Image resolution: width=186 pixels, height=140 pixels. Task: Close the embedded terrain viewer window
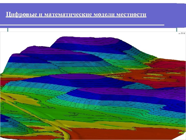pyautogui.click(x=184, y=33)
